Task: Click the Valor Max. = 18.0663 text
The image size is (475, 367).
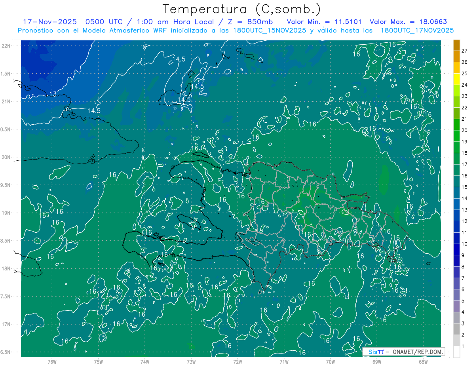Action: (x=408, y=22)
